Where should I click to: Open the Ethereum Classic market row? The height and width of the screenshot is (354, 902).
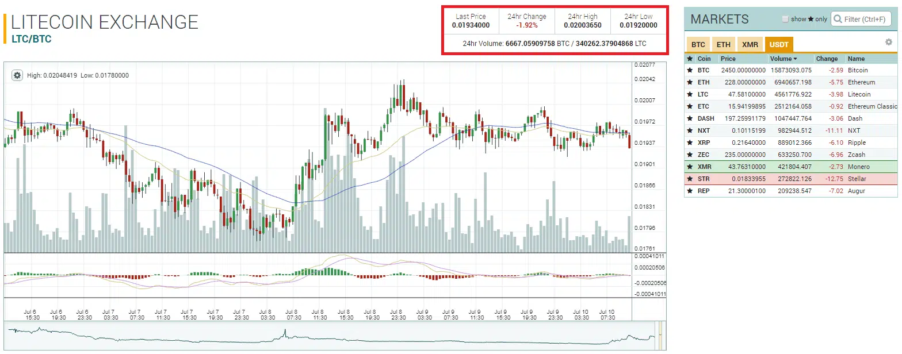[790, 106]
